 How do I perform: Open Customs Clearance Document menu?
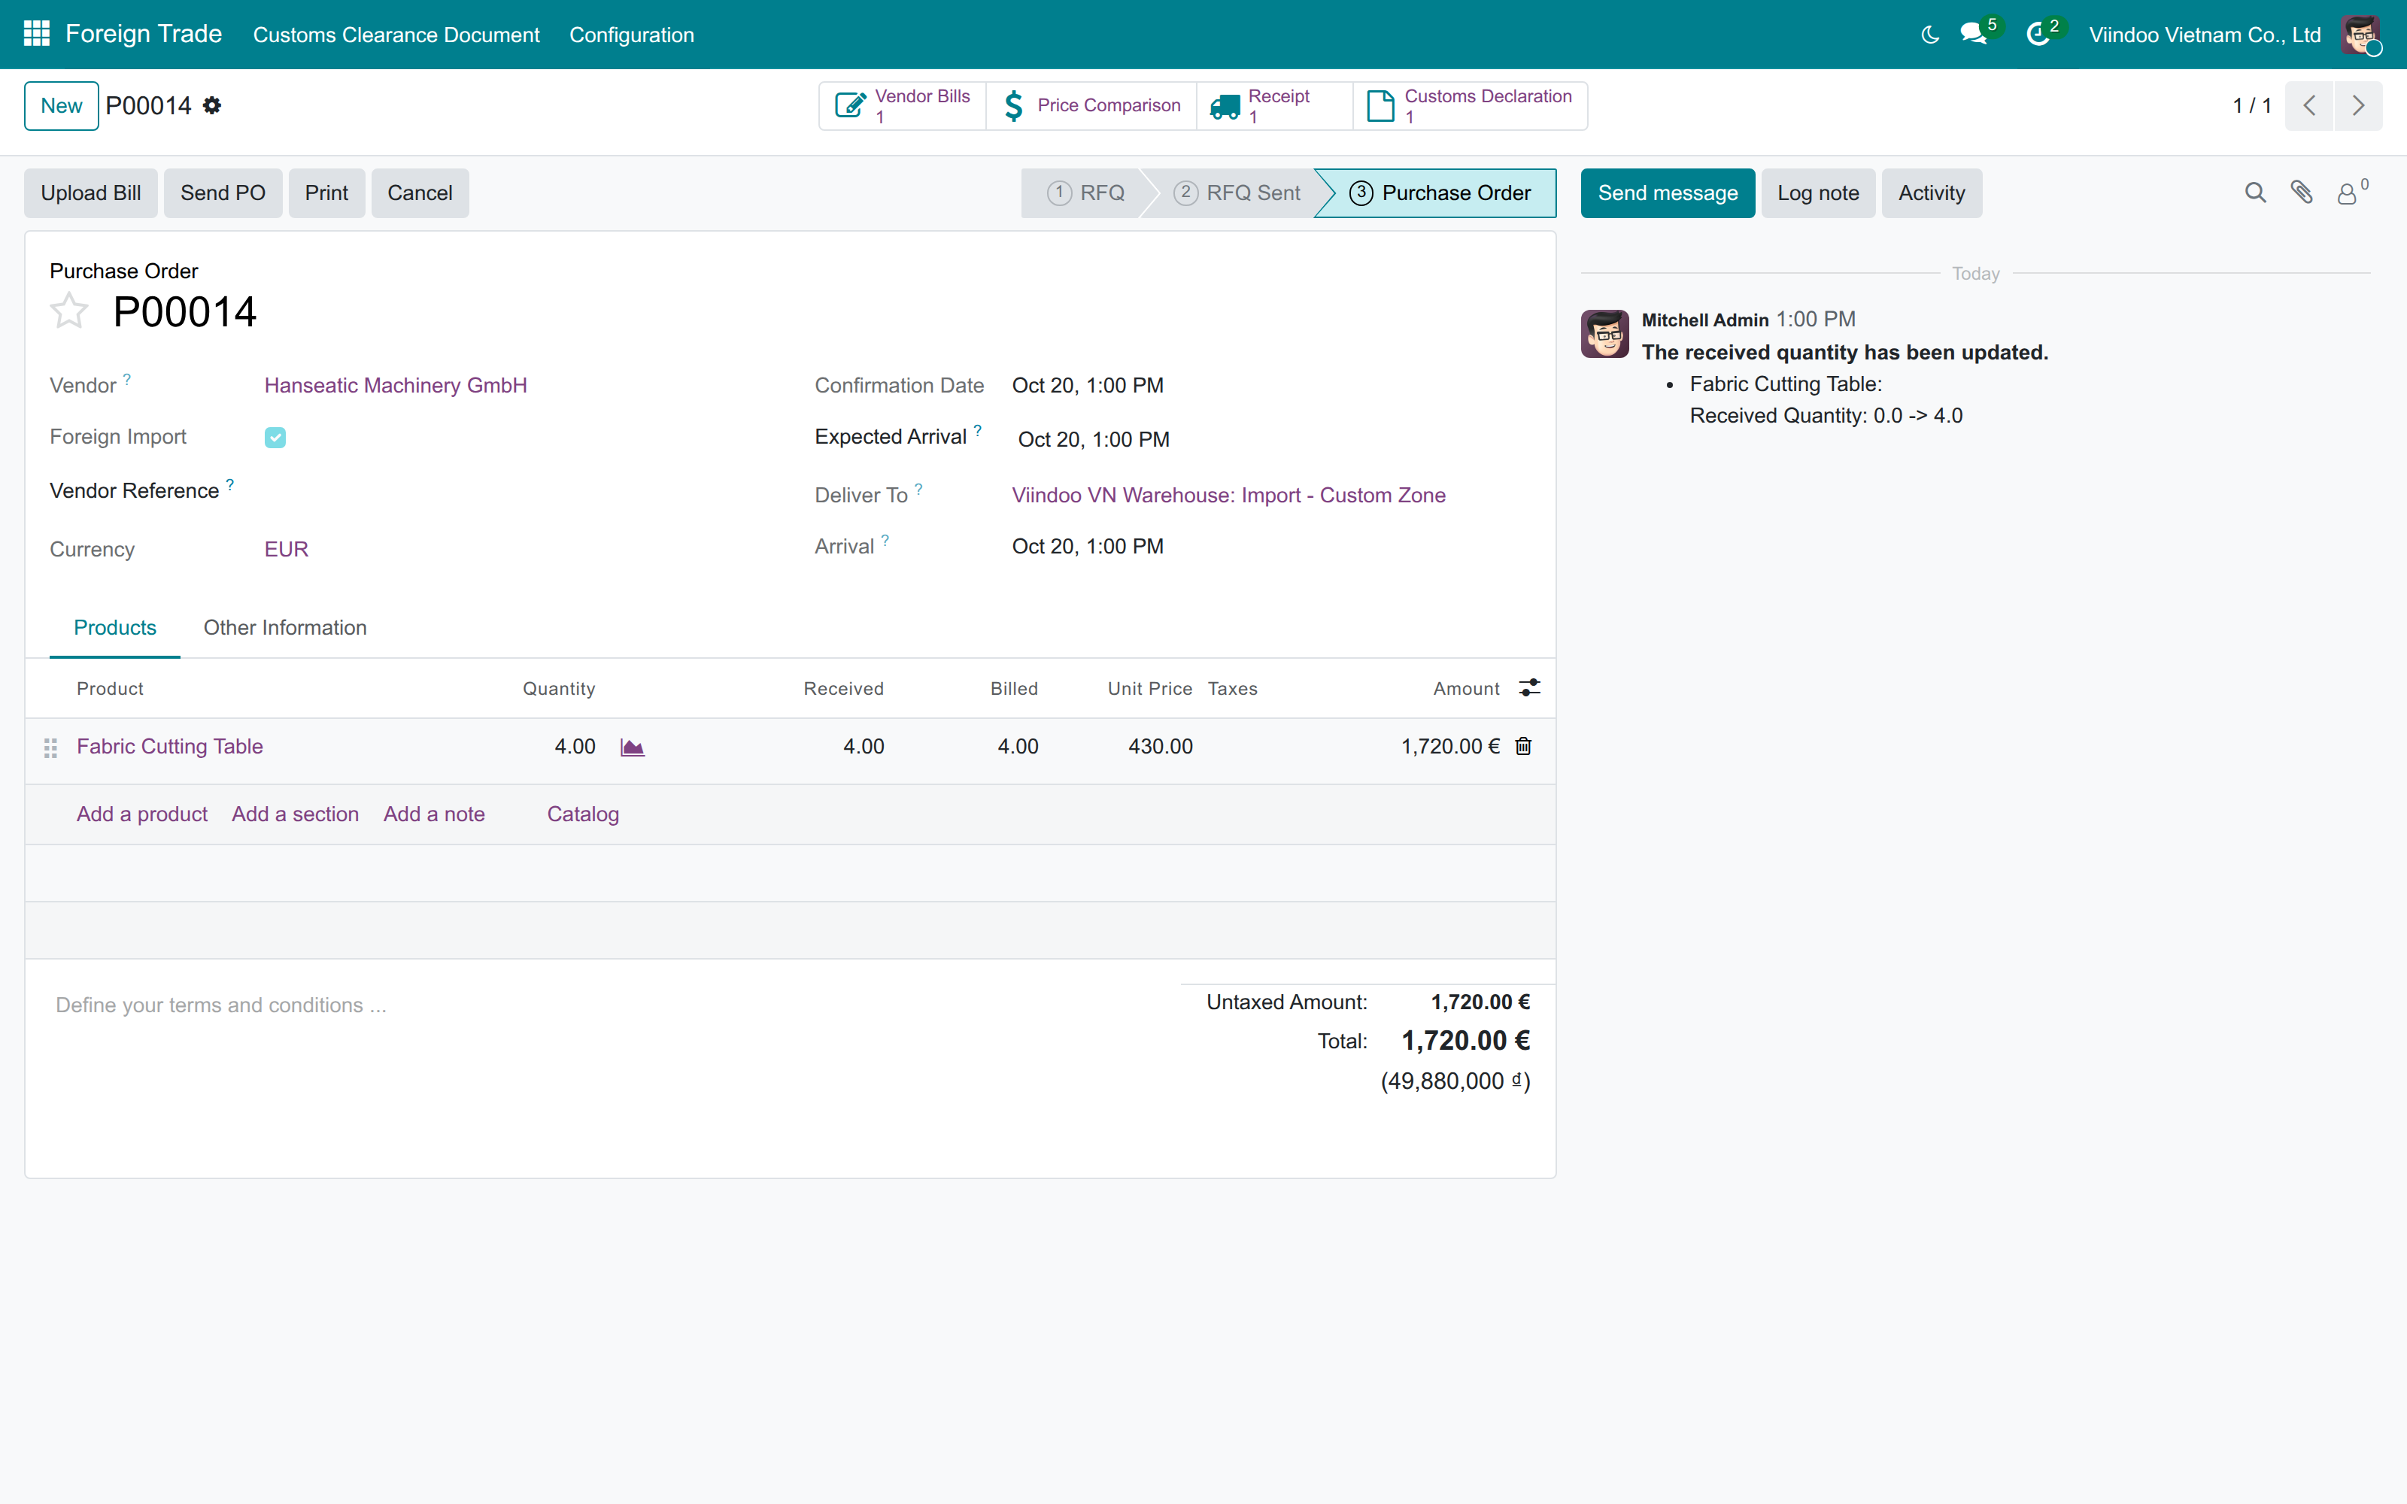click(396, 35)
